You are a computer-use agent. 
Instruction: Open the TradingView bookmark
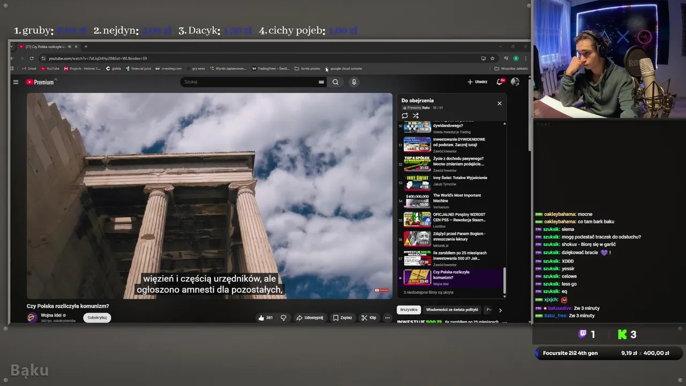coord(271,69)
